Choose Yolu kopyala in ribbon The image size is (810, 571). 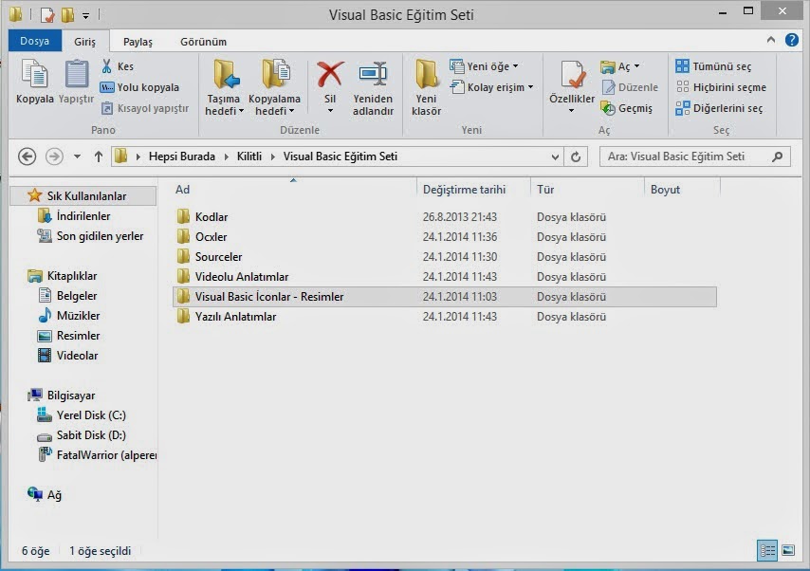click(x=139, y=87)
